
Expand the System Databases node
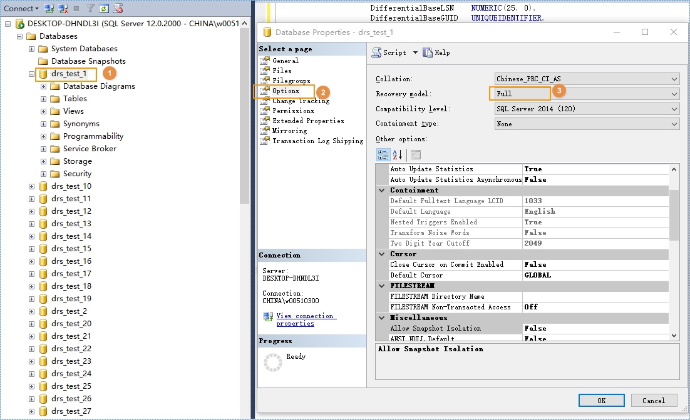[x=32, y=49]
